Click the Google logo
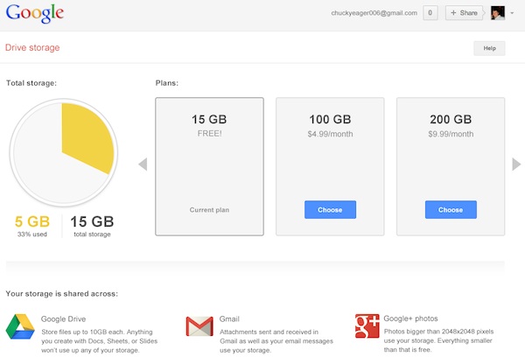This screenshot has width=525, height=357. [35, 13]
